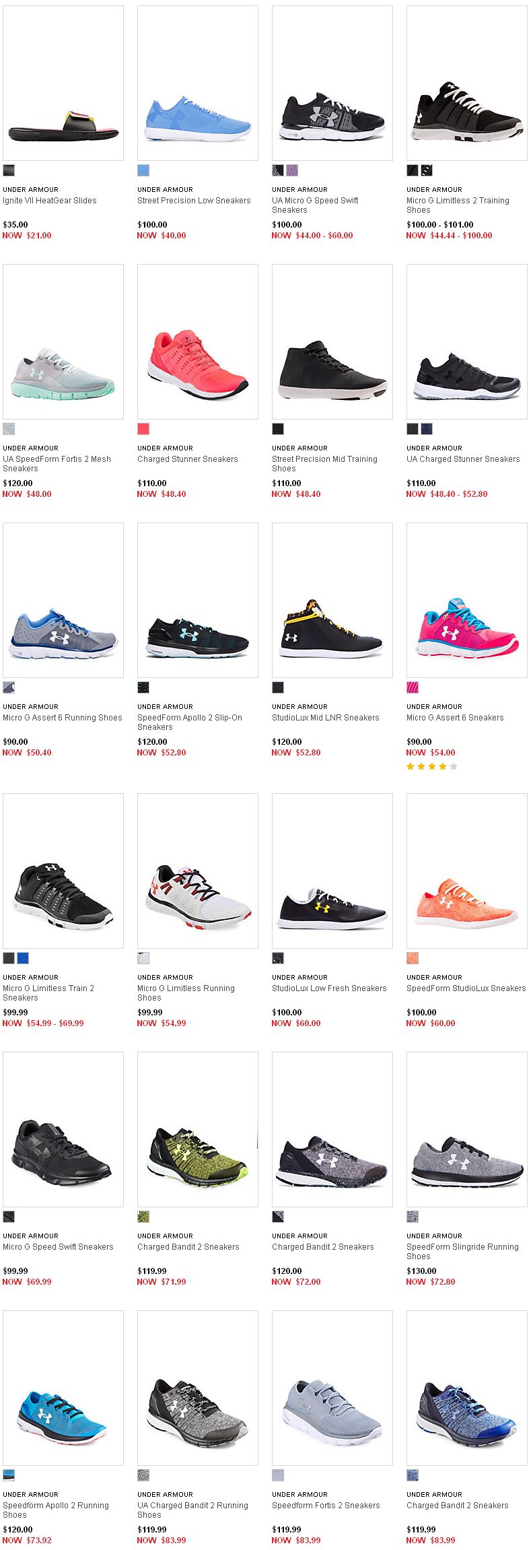Click pink swatch under Micro G Assert 6 Sneakers
The height and width of the screenshot is (1550, 531).
(413, 687)
